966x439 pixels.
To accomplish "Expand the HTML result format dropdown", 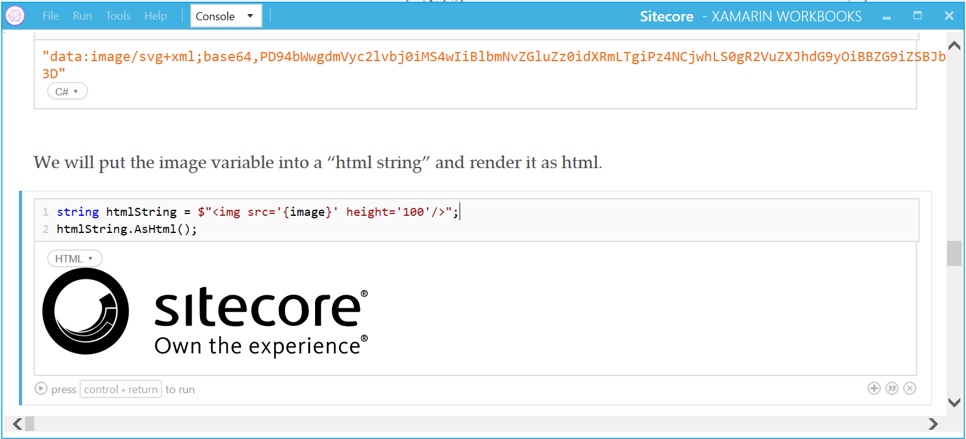I will click(x=75, y=259).
